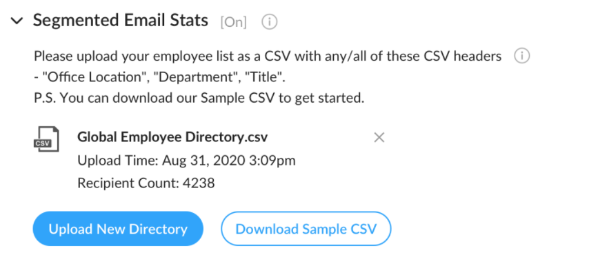Collapse the Segmented Email Stats section chevron

[17, 21]
